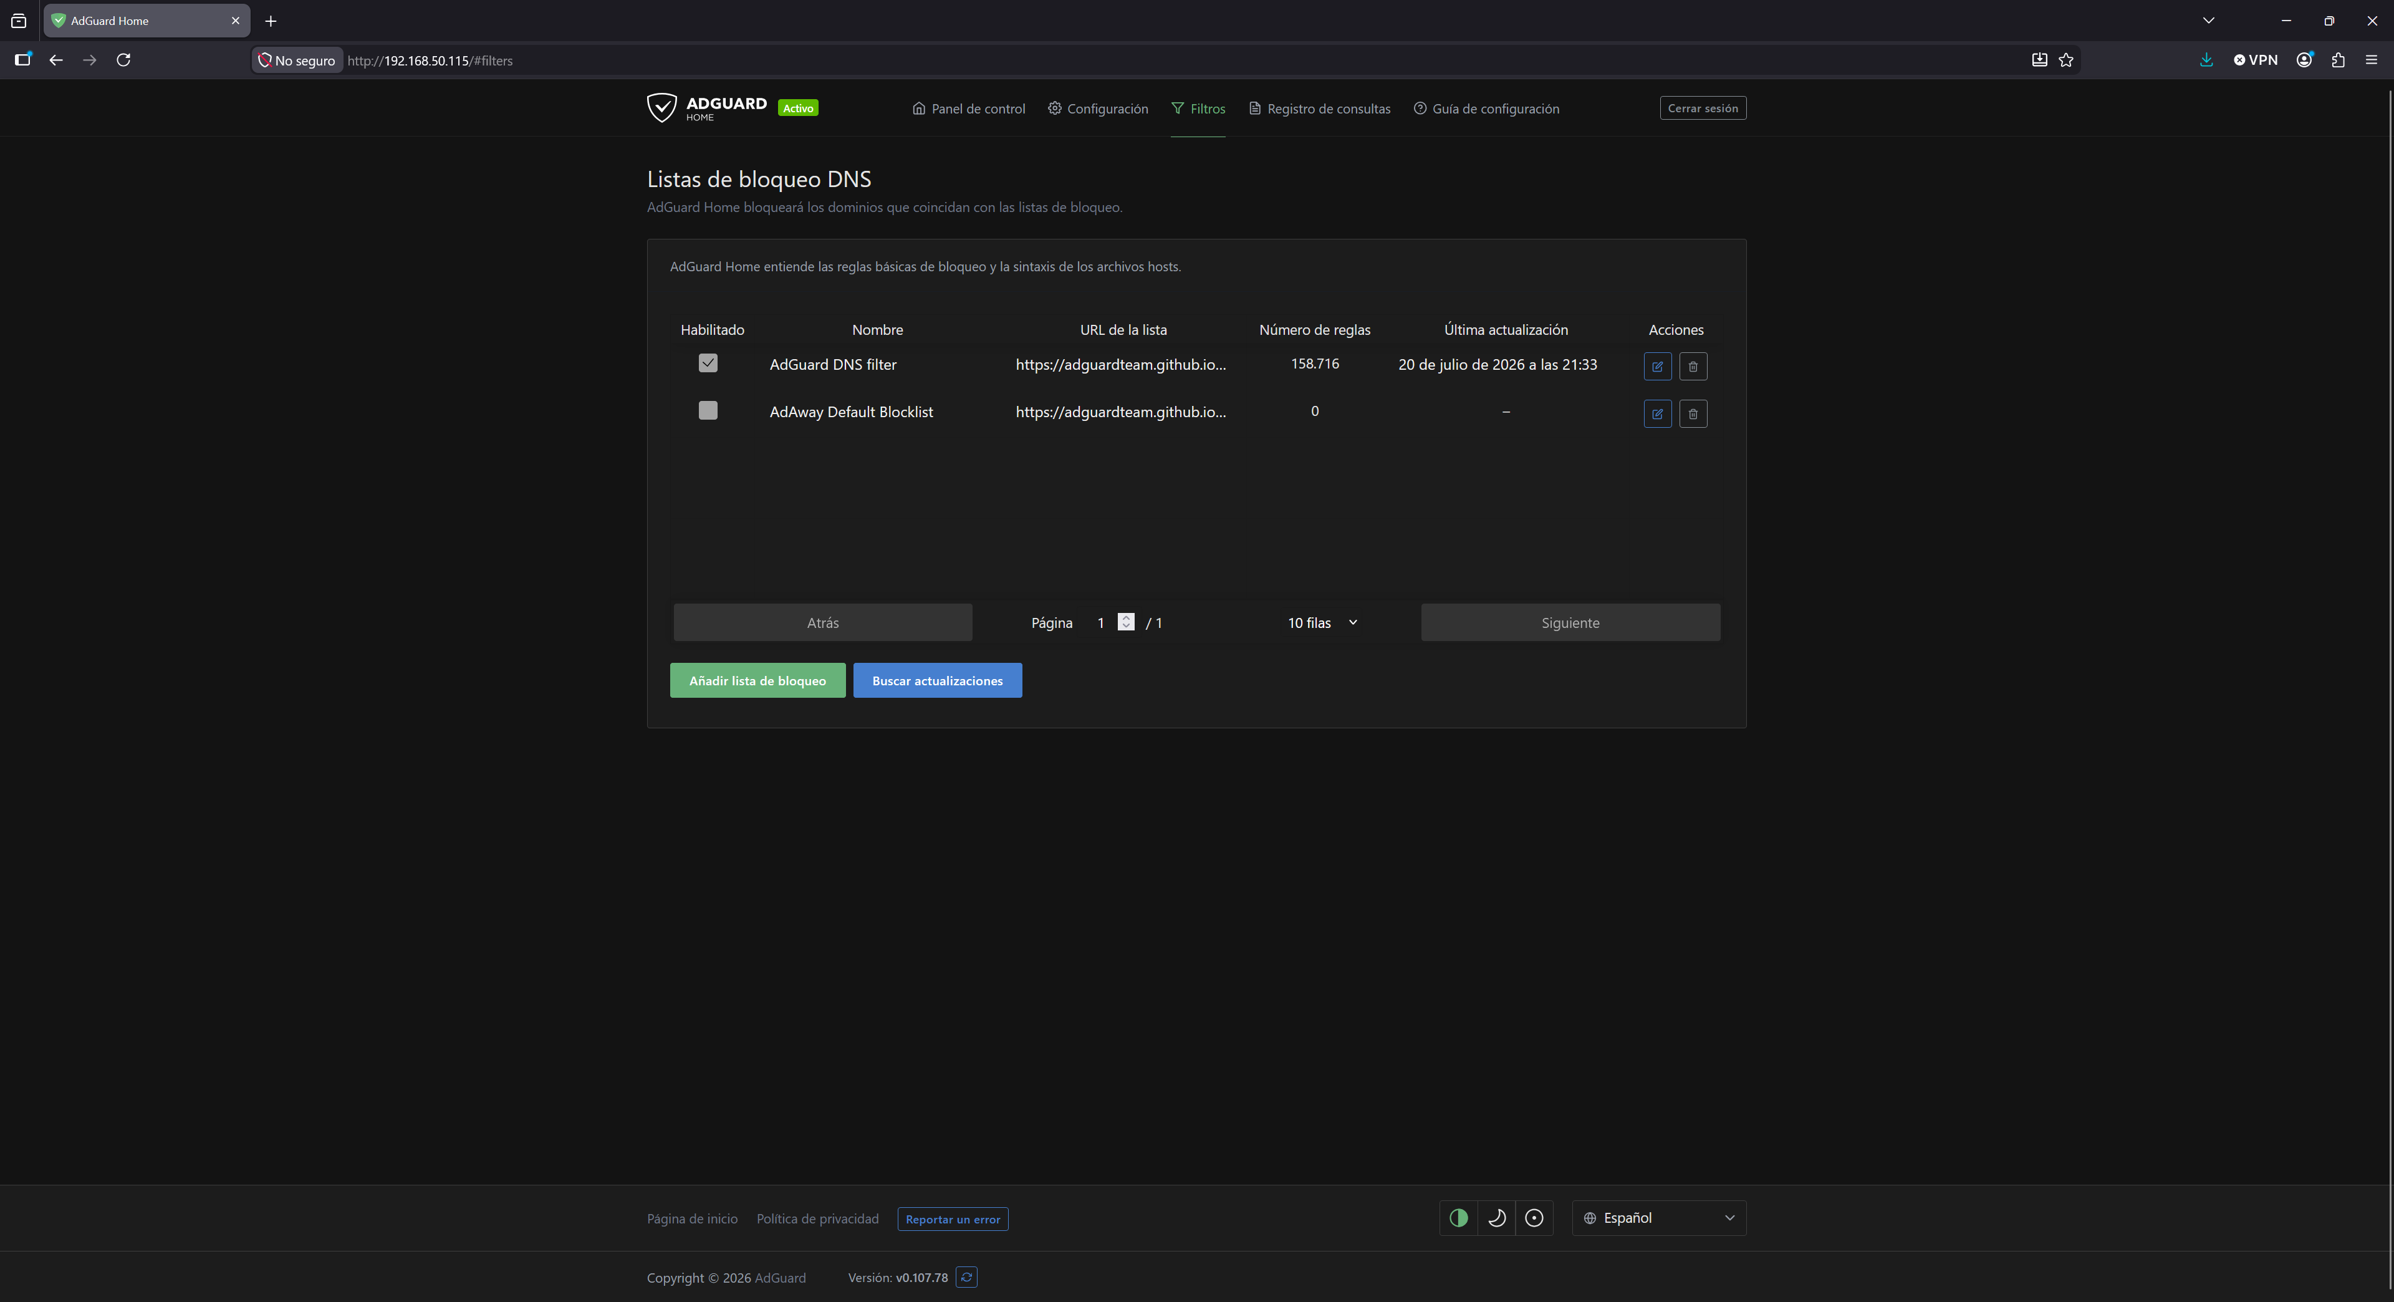Open the 10 filas rows dropdown

coord(1322,623)
